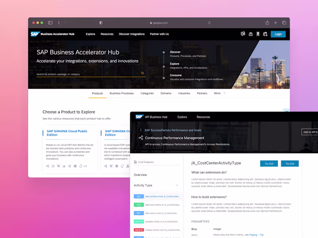This screenshot has height=238, width=318.
Task: Open Discover Integrations menu item
Action: [132, 34]
